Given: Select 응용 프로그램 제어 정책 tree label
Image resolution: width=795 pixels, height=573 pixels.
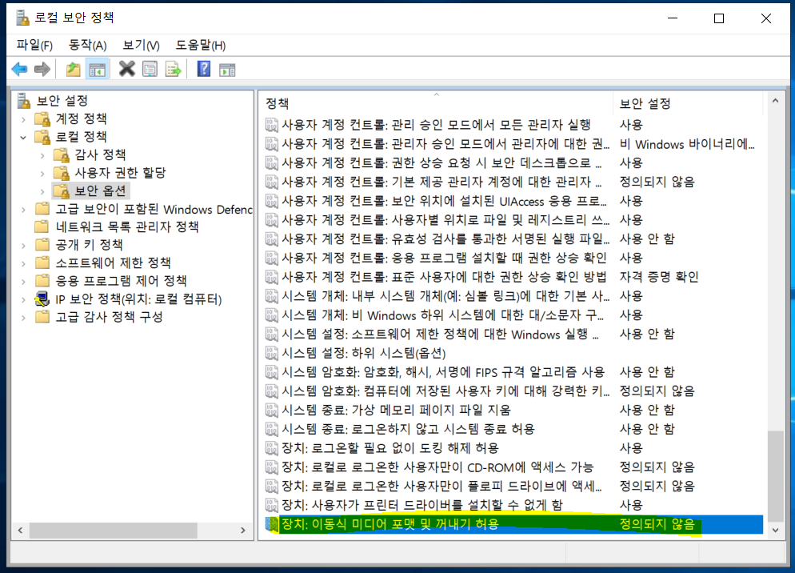Looking at the screenshot, I should pyautogui.click(x=122, y=281).
